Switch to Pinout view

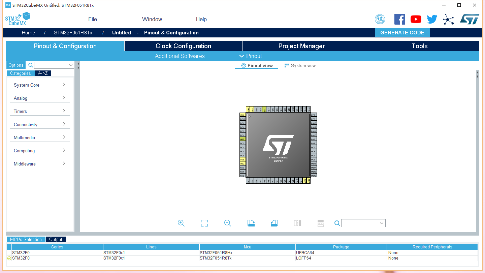tap(256, 65)
